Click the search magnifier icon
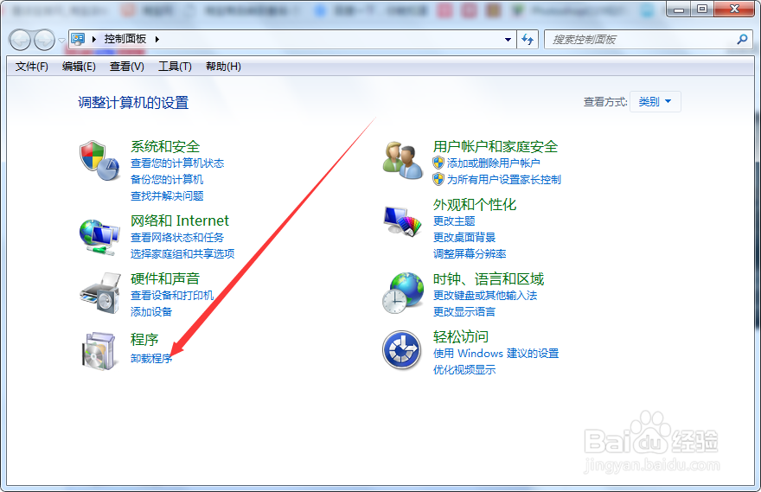Image resolution: width=761 pixels, height=492 pixels. pos(742,39)
